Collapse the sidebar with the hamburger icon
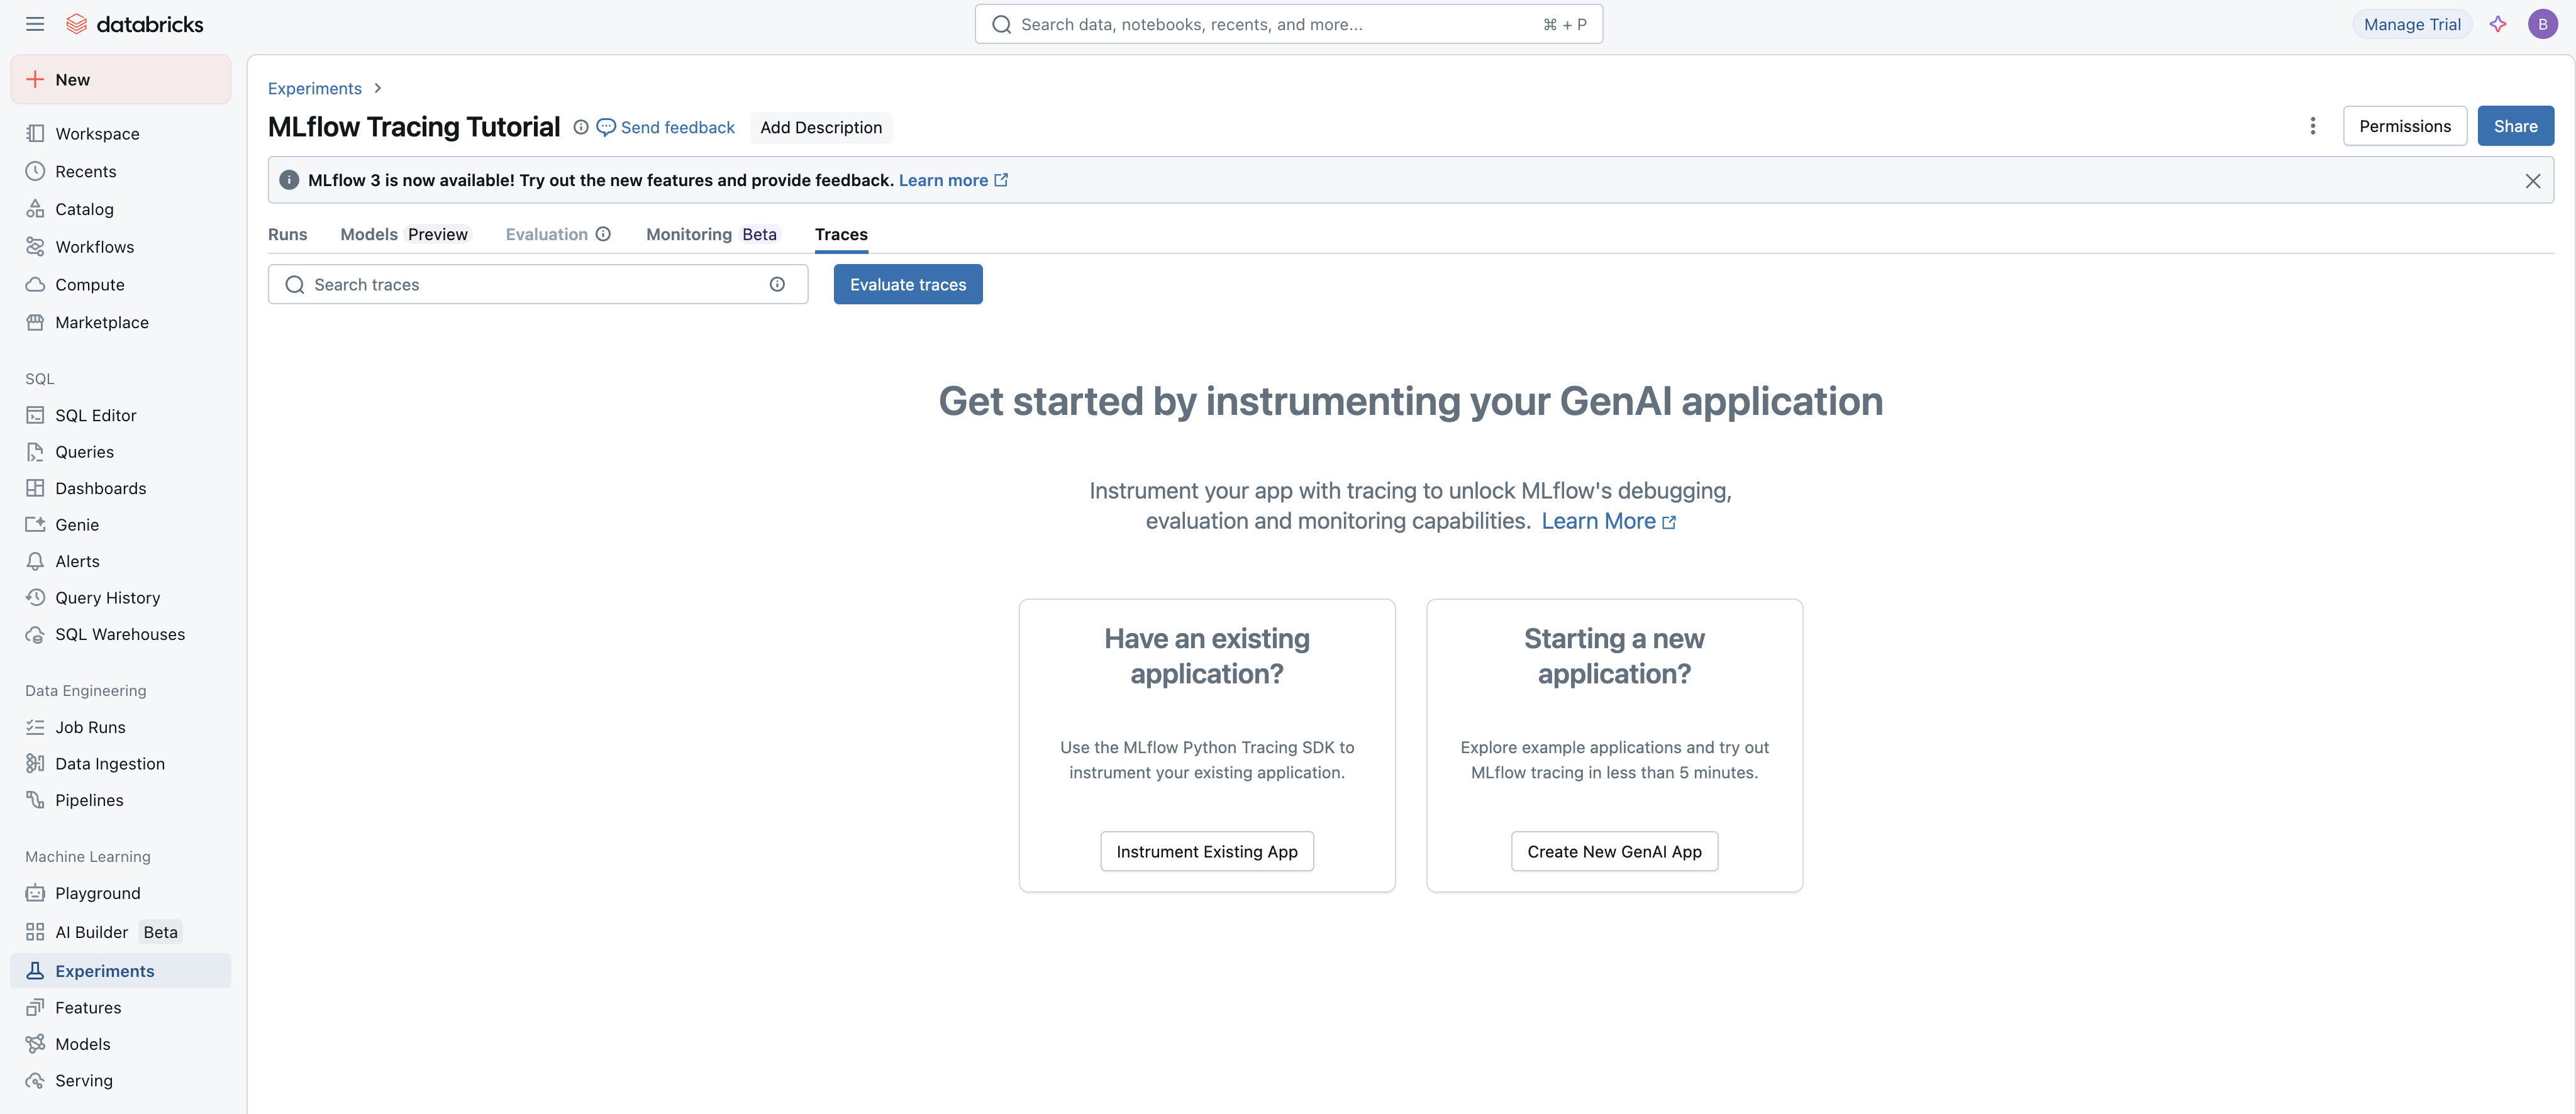Screen dimensions: 2576x1114 [x=34, y=23]
